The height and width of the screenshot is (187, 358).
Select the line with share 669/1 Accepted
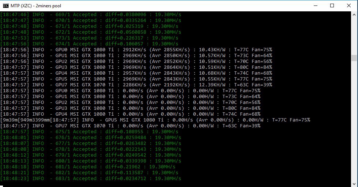click(x=91, y=15)
